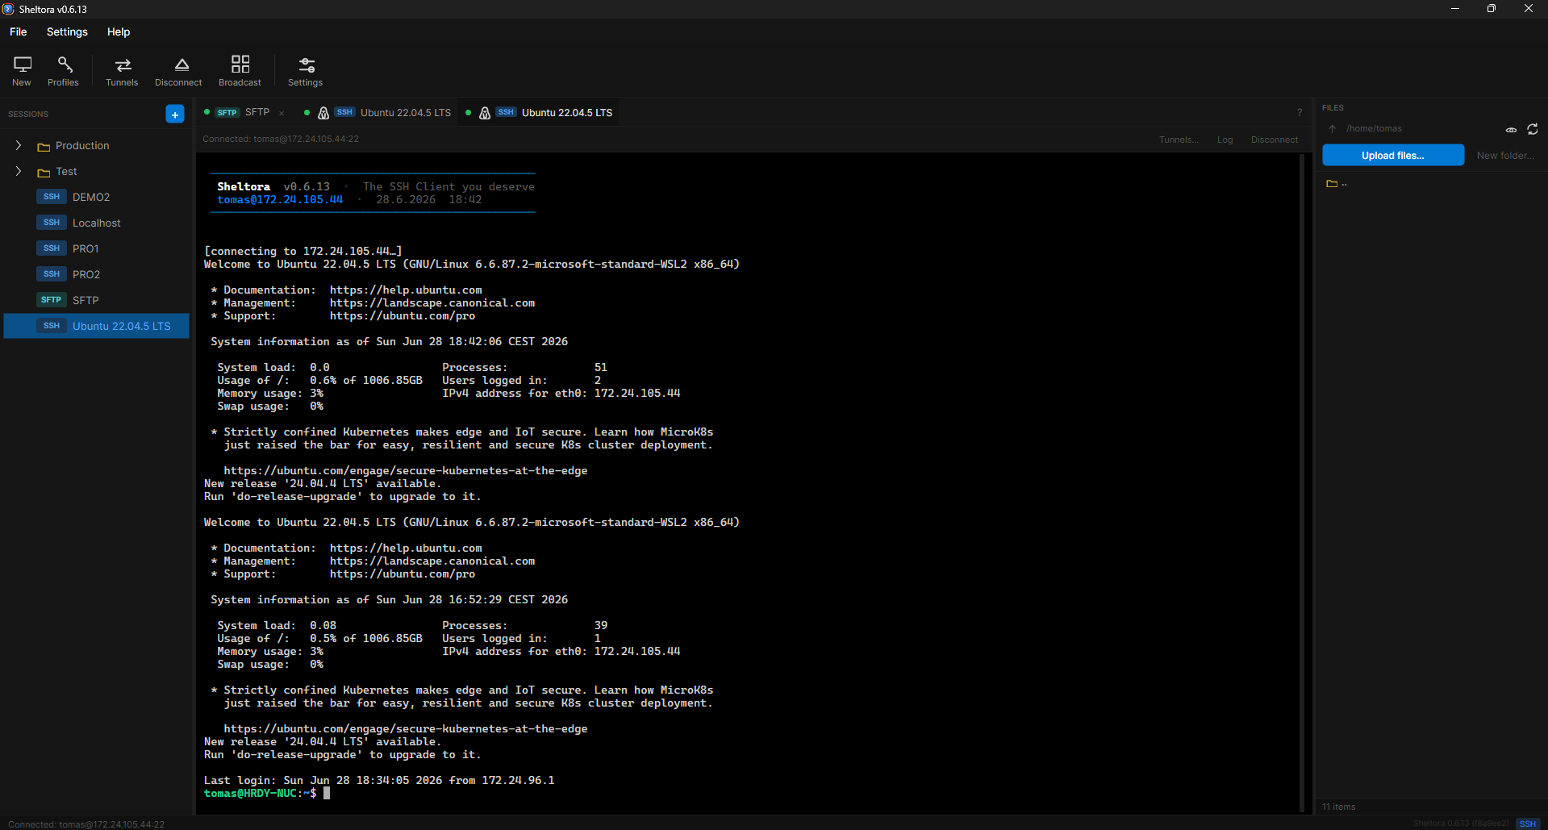Open the File menu

[x=19, y=32]
